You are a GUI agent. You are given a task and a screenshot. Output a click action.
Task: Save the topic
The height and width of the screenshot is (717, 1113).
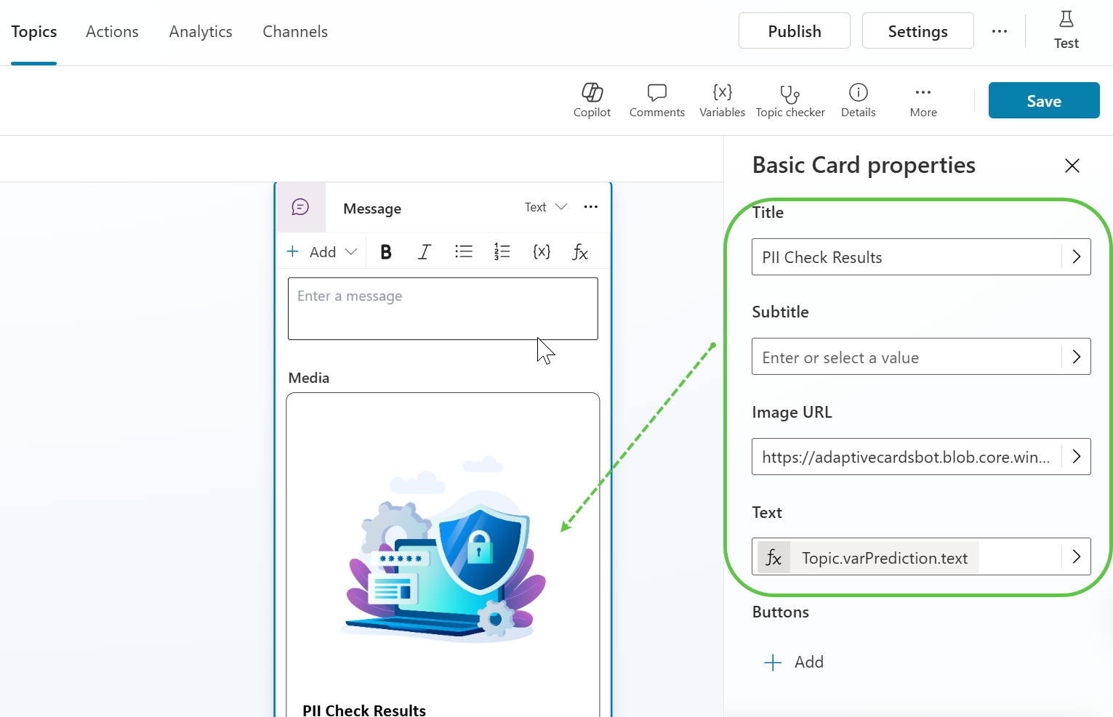pyautogui.click(x=1043, y=101)
